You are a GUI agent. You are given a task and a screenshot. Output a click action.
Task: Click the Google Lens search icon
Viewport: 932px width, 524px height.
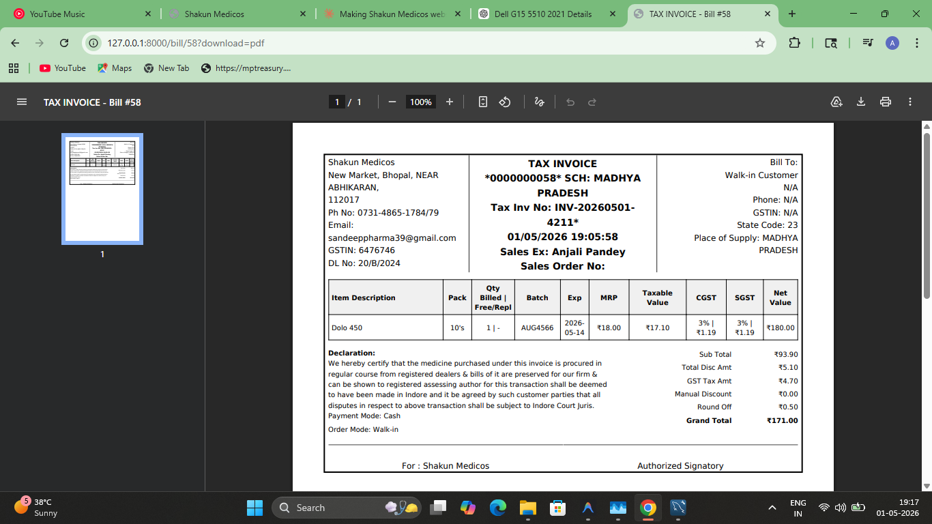831,43
